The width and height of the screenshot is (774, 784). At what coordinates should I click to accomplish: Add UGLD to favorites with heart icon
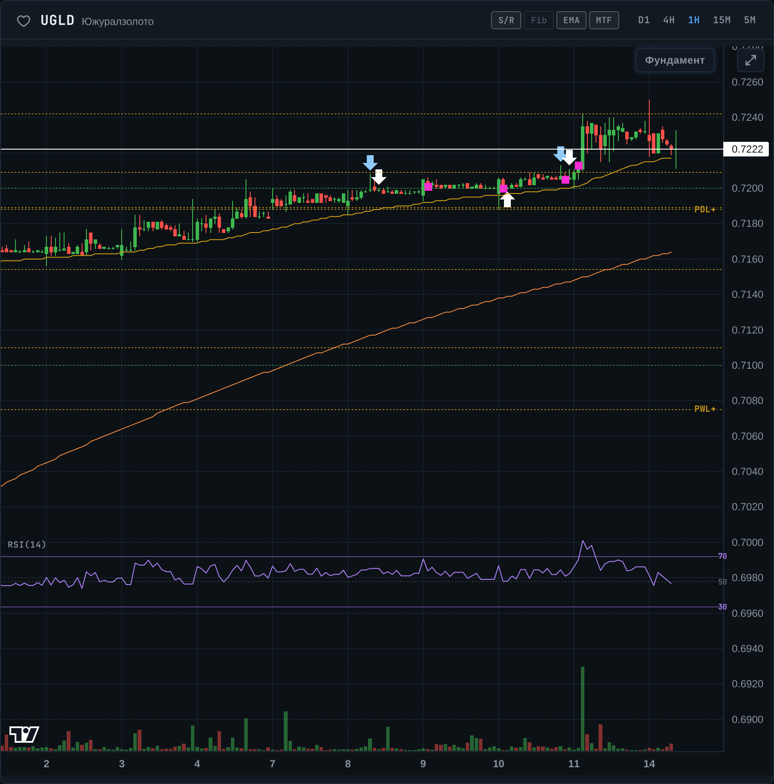tap(24, 21)
